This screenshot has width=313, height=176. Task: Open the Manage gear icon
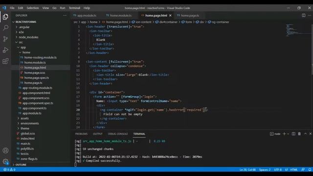tap(5, 161)
